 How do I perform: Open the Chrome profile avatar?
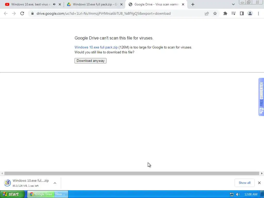click(250, 13)
